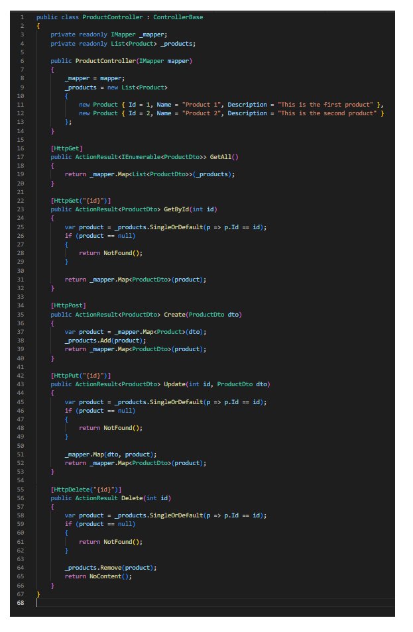Click ControllerBase on line 1
This screenshot has height=632, width=413.
178,17
